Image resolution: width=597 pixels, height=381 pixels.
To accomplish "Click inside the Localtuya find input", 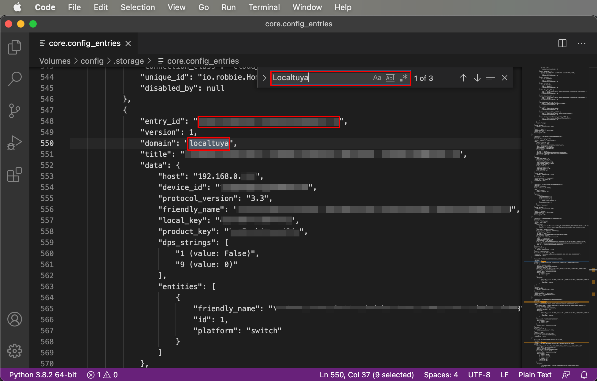I will [321, 78].
